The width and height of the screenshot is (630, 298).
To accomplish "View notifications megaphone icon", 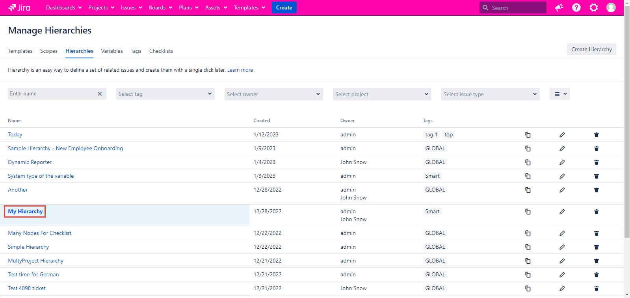I will pos(559,7).
